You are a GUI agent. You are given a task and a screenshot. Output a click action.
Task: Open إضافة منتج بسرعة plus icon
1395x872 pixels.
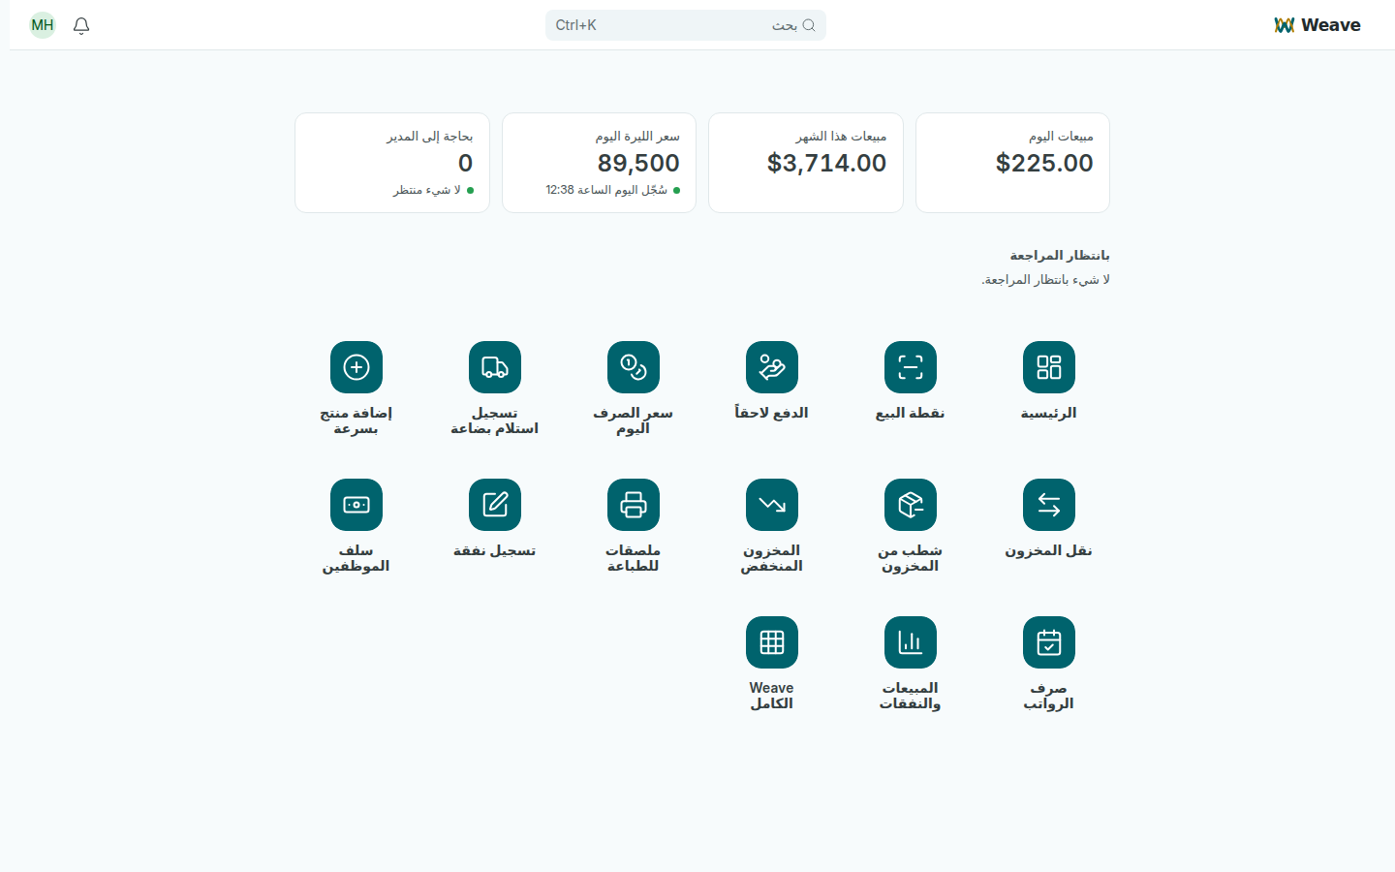pos(356,367)
